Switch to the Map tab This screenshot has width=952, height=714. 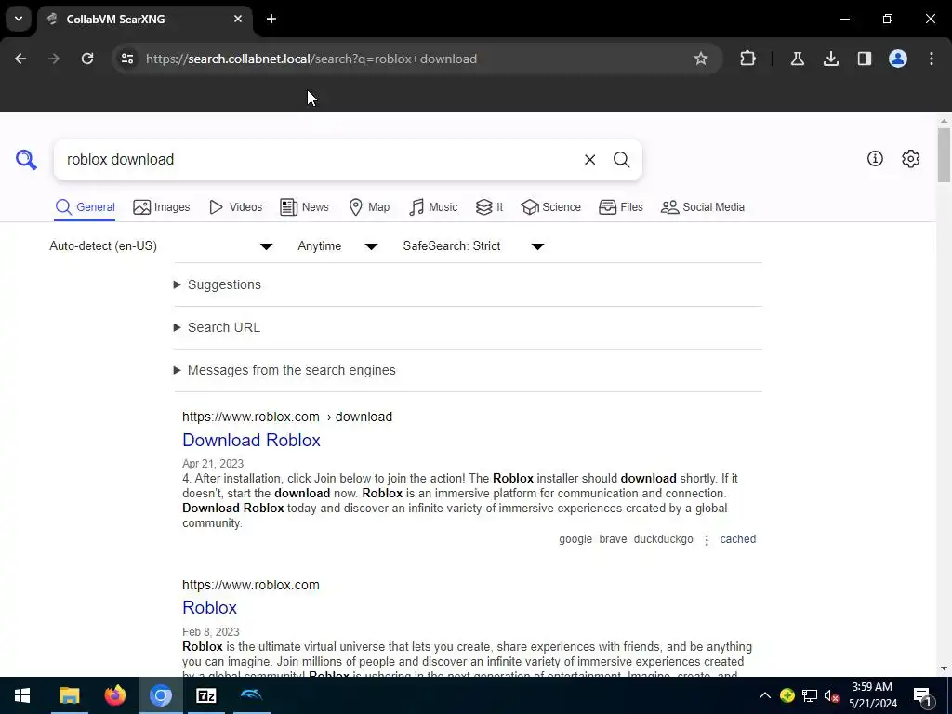pos(369,207)
